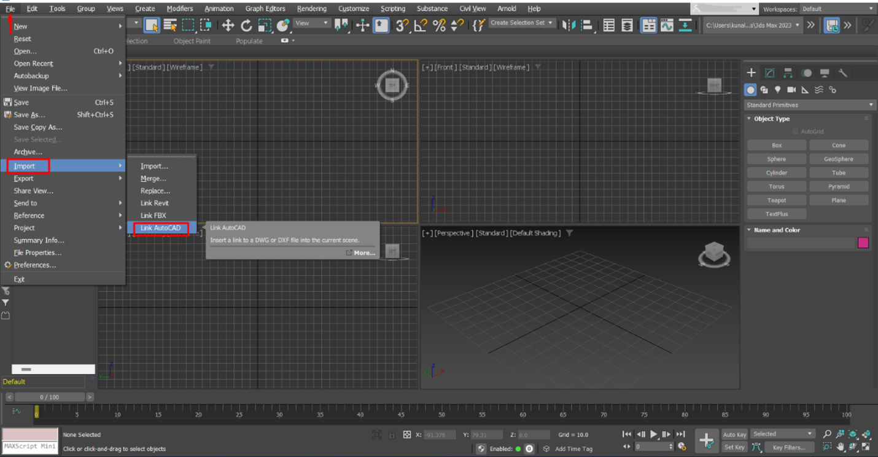Screen dimensions: 878x457
Task: Click the Angle Snap toggle icon
Action: coord(421,25)
